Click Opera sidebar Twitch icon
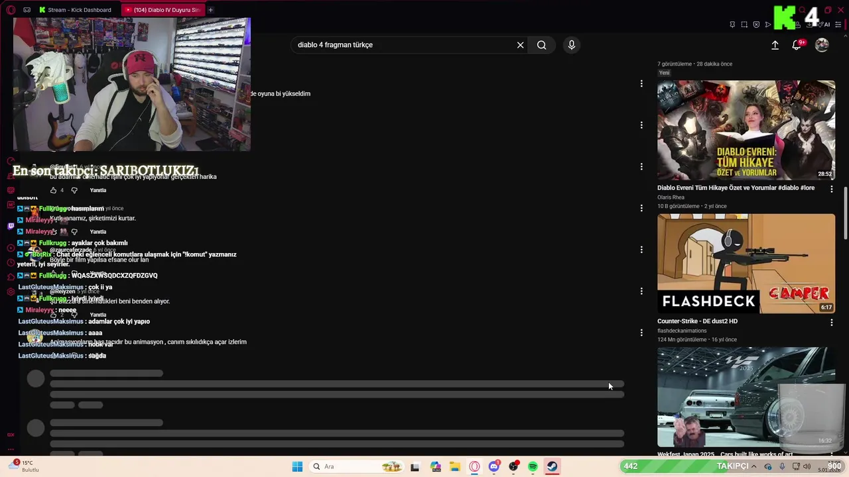 11,226
